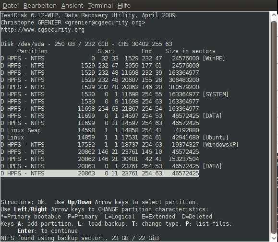This screenshot has width=278, height=242.
Task: Select the row ending at 11698 232 39
Action: coord(100,73)
